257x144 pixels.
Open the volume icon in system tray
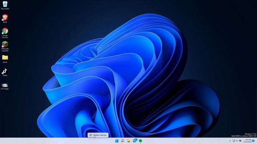click(x=237, y=141)
